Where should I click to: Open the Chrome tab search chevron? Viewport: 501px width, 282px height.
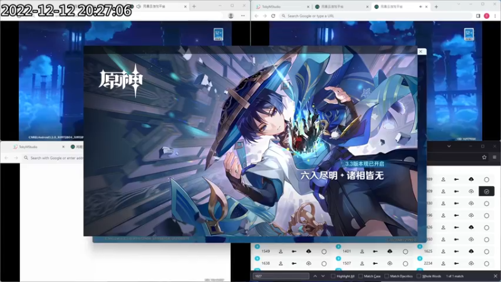coord(459,4)
